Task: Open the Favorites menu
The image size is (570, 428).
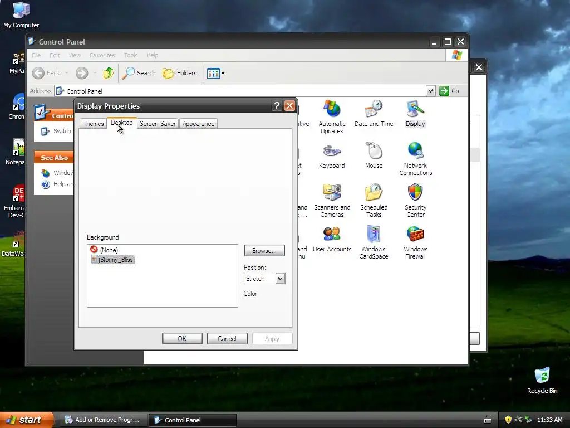Action: click(102, 55)
